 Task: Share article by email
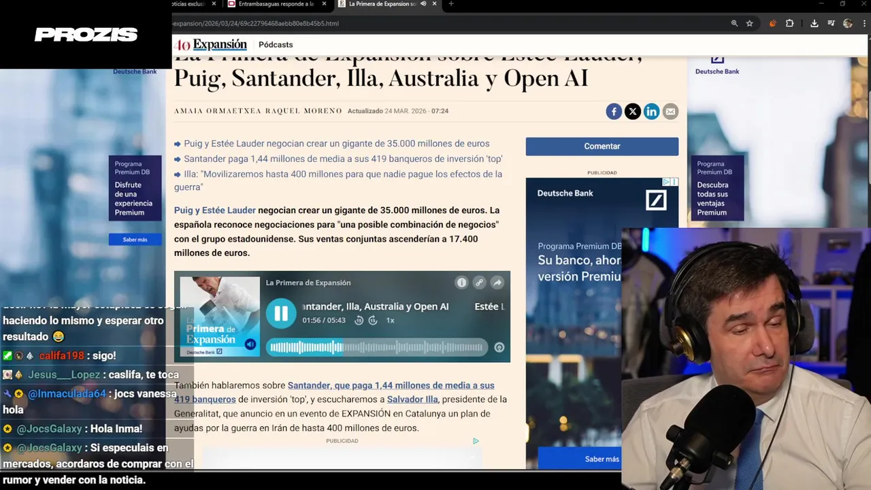pyautogui.click(x=670, y=112)
